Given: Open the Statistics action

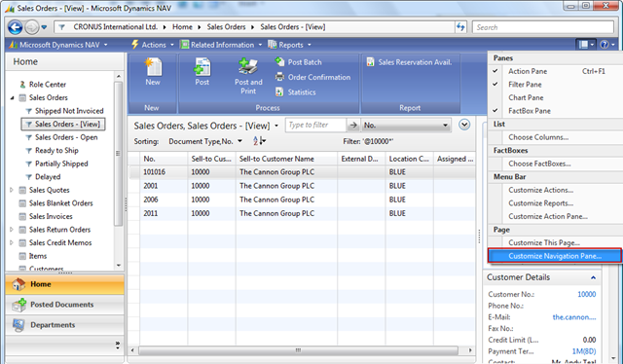Looking at the screenshot, I should pyautogui.click(x=296, y=92).
